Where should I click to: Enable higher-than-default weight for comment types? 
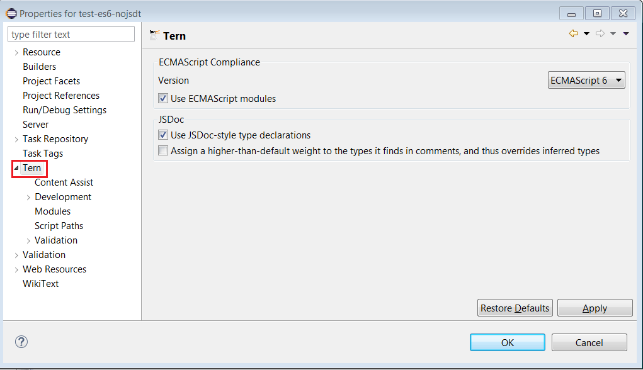tap(164, 151)
